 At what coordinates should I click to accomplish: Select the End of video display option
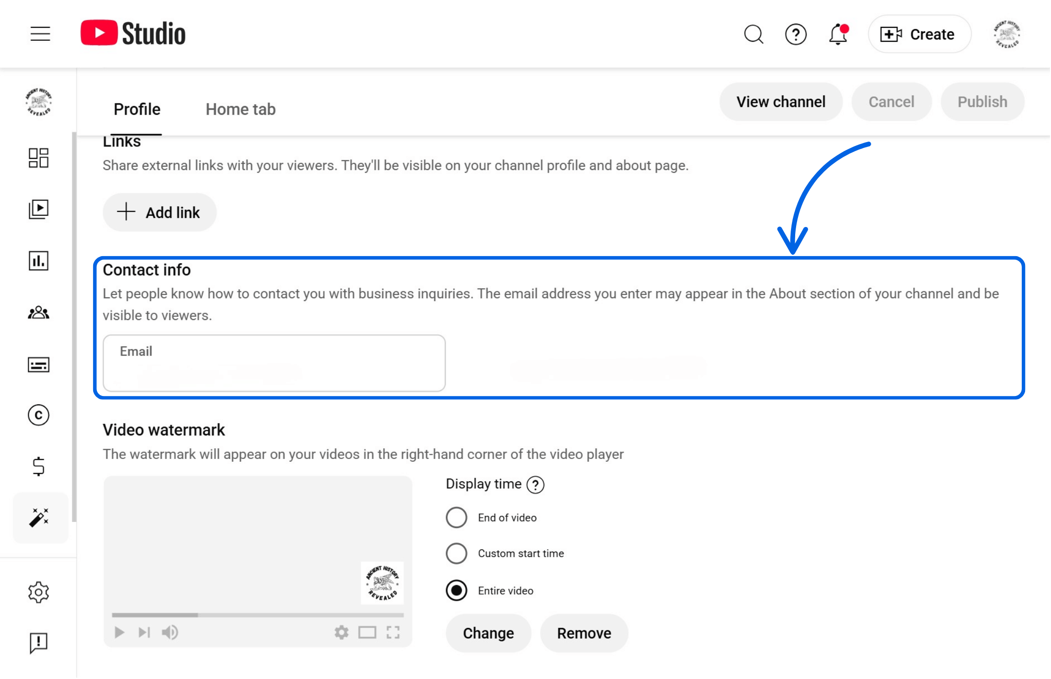456,517
